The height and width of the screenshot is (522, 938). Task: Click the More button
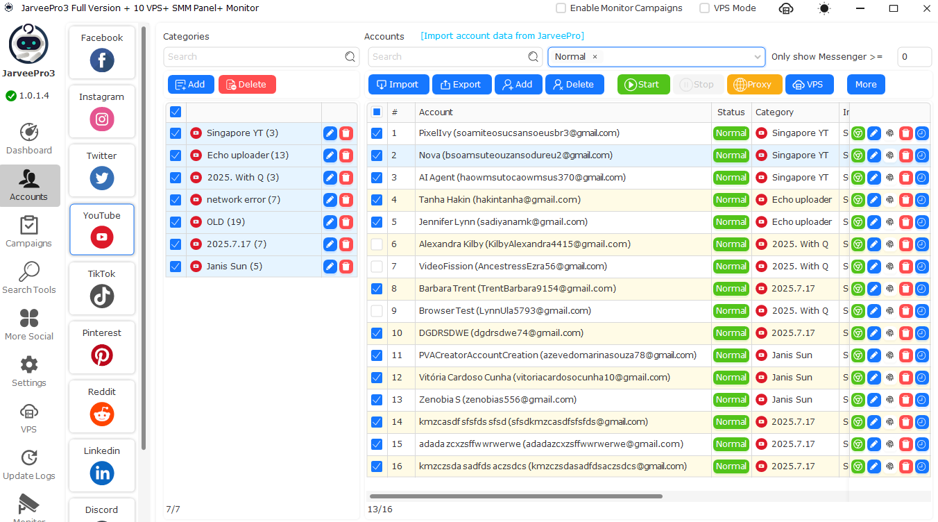[866, 85]
